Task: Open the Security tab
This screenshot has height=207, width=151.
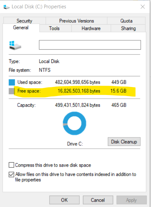Action: click(x=25, y=21)
